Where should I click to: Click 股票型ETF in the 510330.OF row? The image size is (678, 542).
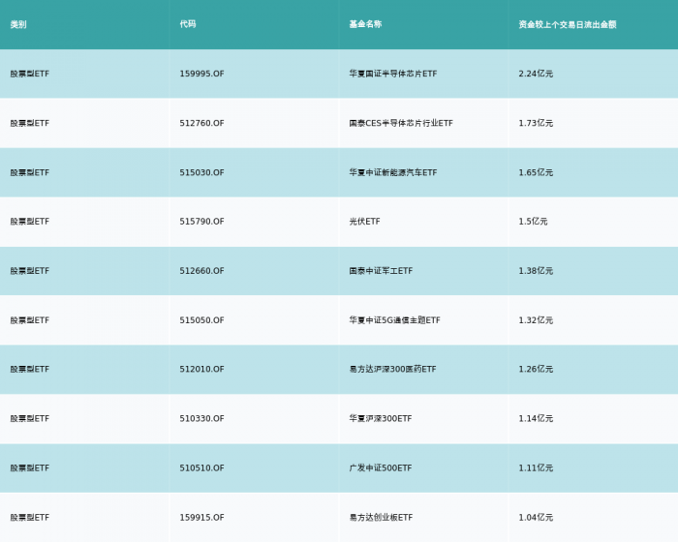pyautogui.click(x=30, y=418)
